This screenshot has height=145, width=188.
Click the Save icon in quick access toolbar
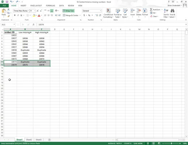tap(7, 2)
